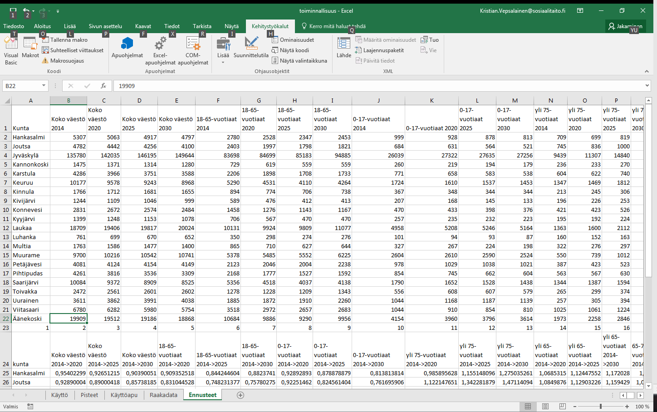
Task: Click the Jakaminen share button
Action: click(x=625, y=26)
